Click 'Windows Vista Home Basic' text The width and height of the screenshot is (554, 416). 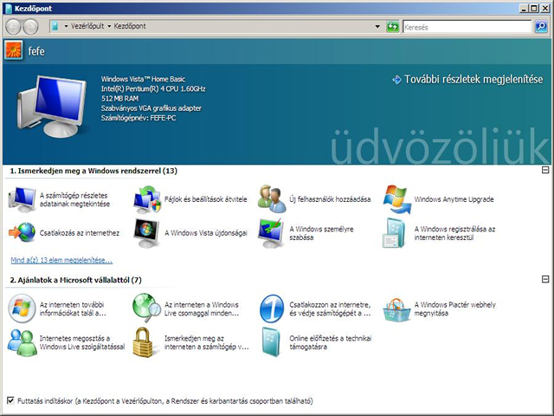(x=143, y=79)
